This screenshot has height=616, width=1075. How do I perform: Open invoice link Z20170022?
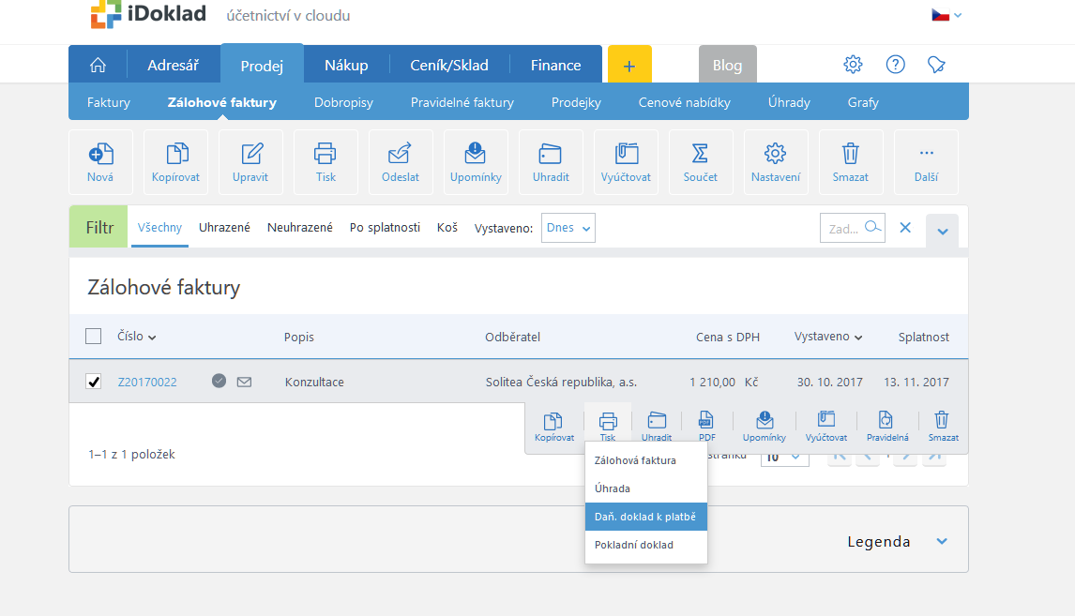147,382
